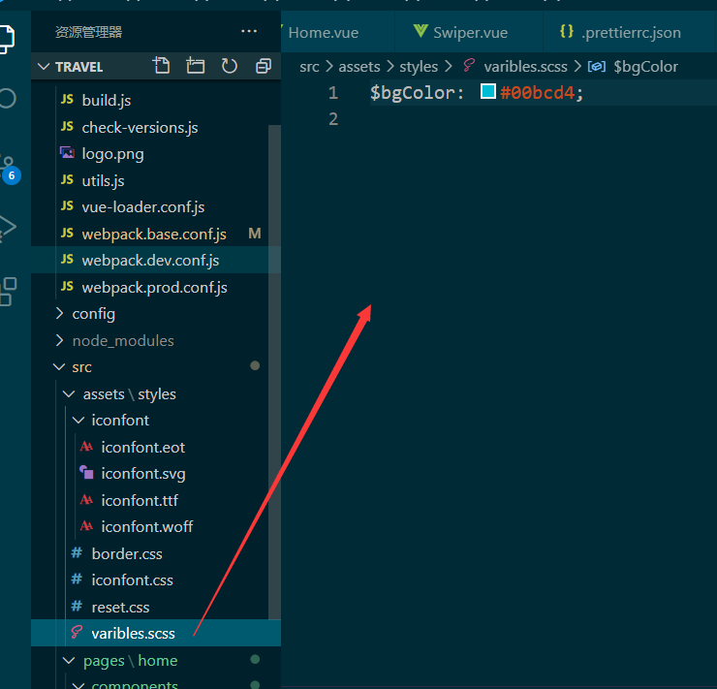Screen dimensions: 717x689
Task: Click the font icon next to iconfont.eot
Action: tap(86, 446)
